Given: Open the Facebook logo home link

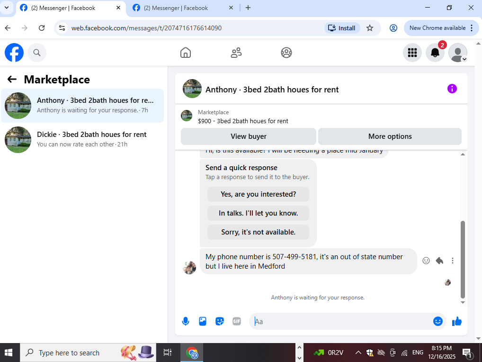Looking at the screenshot, I should tap(14, 53).
